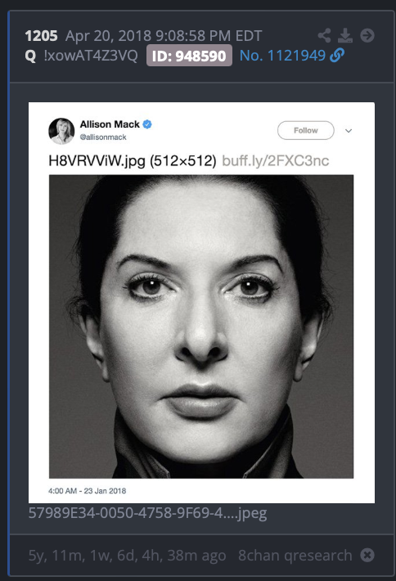The height and width of the screenshot is (581, 396).
Task: Click the 57989E34-0050-4758 jpeg filename
Action: [x=147, y=513]
